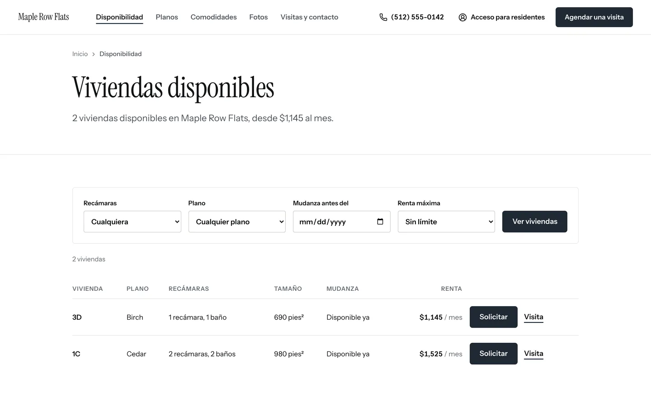Click the '2 recámaras, 2 baños' cell
The height and width of the screenshot is (407, 651).
click(x=202, y=354)
